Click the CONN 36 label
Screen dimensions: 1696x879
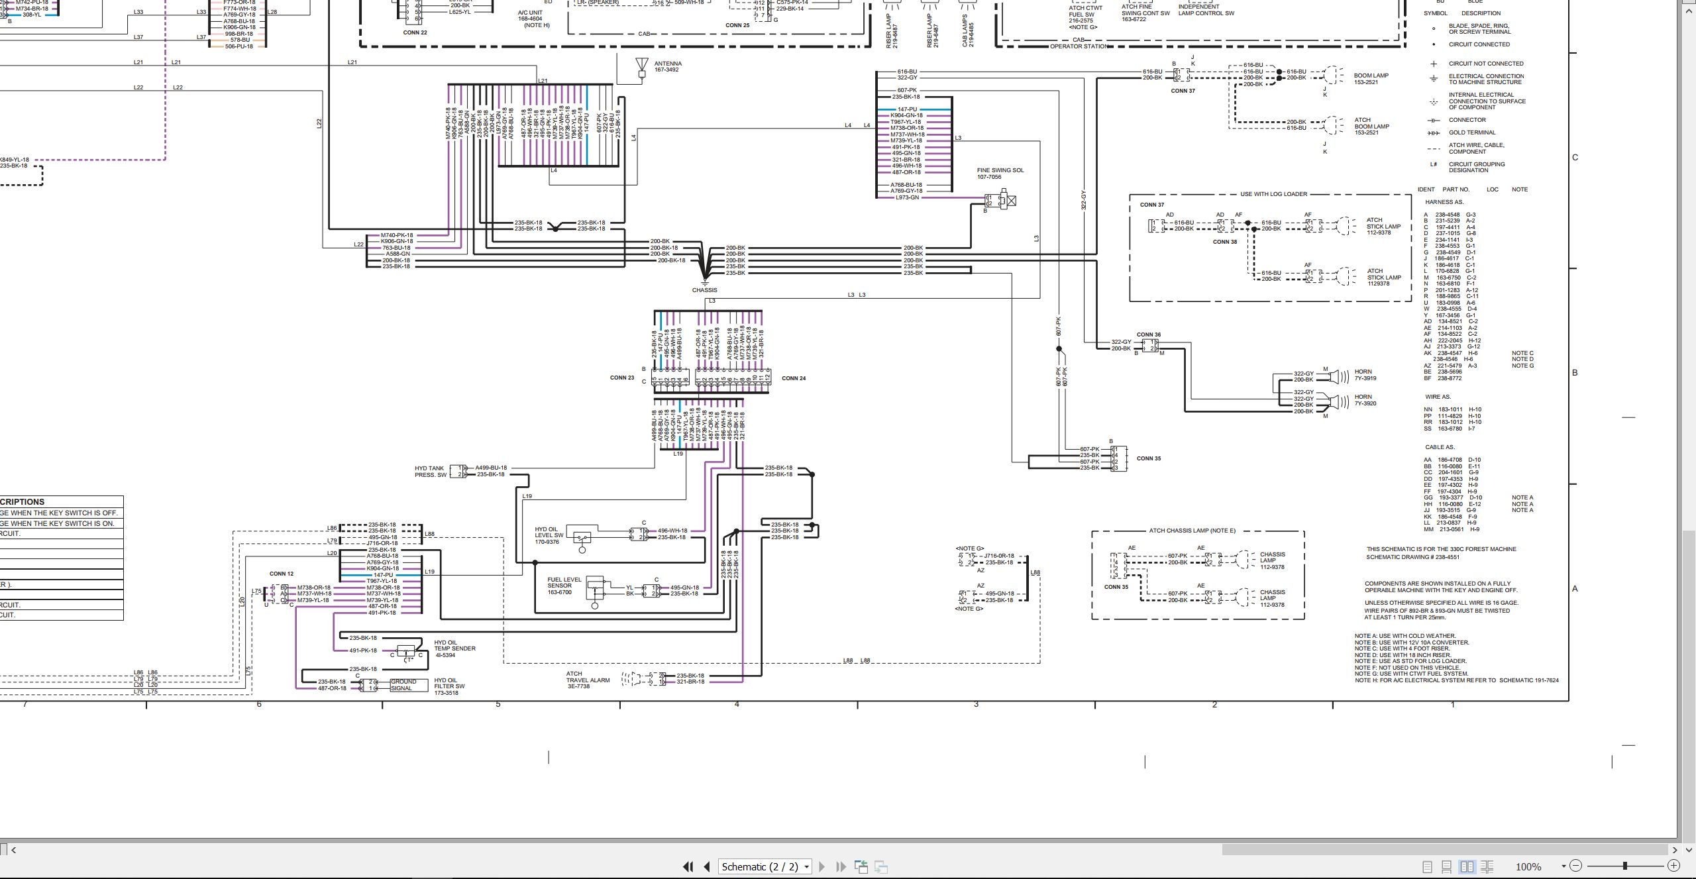1149,335
